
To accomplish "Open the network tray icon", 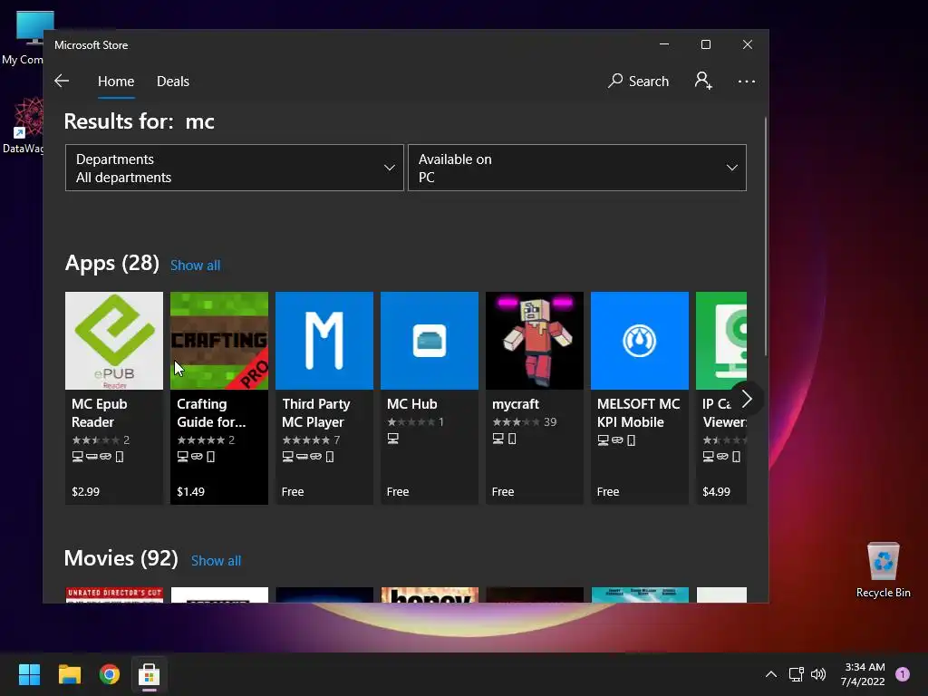I will point(796,674).
